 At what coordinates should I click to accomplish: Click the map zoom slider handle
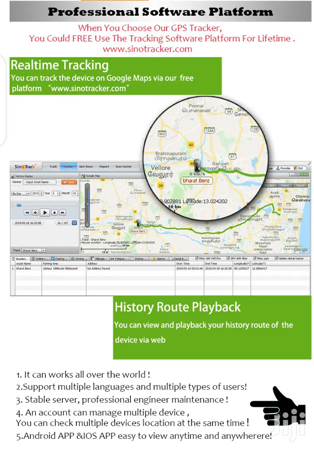point(88,204)
